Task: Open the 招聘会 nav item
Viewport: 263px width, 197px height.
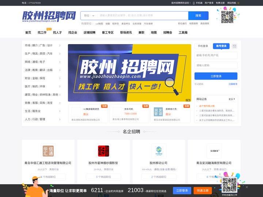Action: point(168,32)
